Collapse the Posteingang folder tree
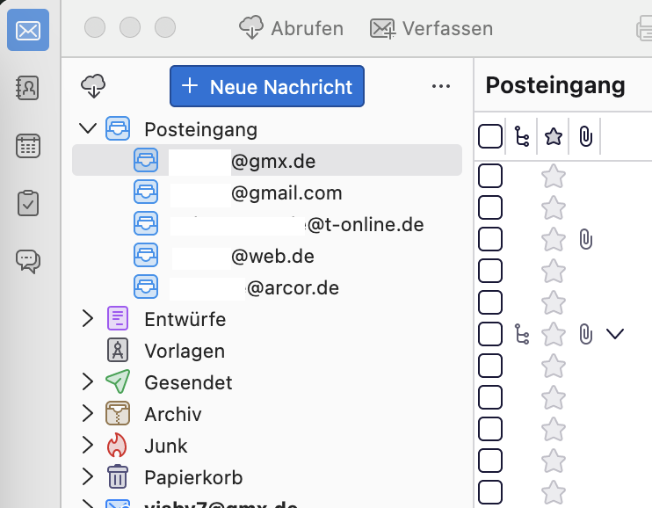652x508 pixels. click(x=87, y=129)
